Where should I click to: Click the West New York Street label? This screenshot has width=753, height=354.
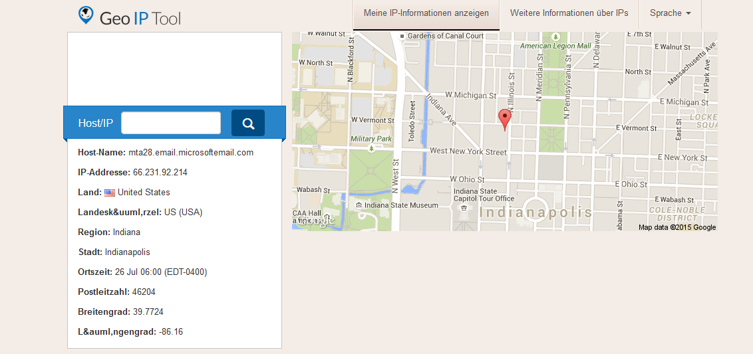[468, 151]
